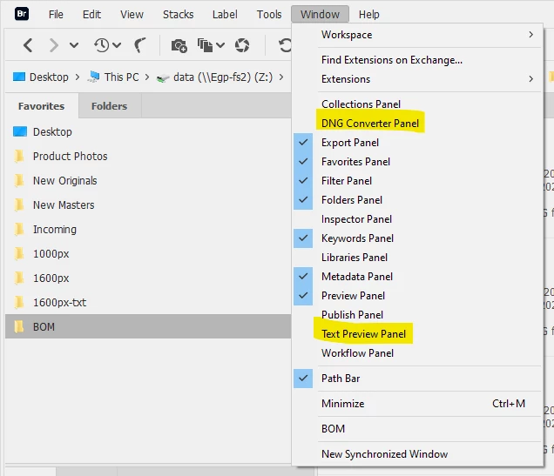Screen dimensions: 554x476
Task: Select New Masters favorite folder
Action: coord(148,205)
